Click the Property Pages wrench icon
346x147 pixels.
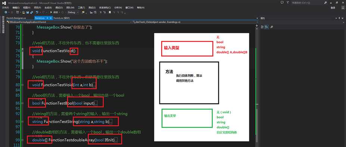tap(272, 27)
